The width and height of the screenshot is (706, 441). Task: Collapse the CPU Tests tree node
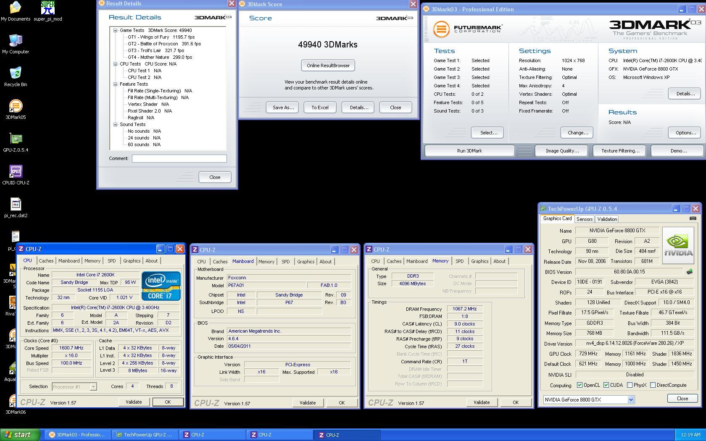point(115,64)
